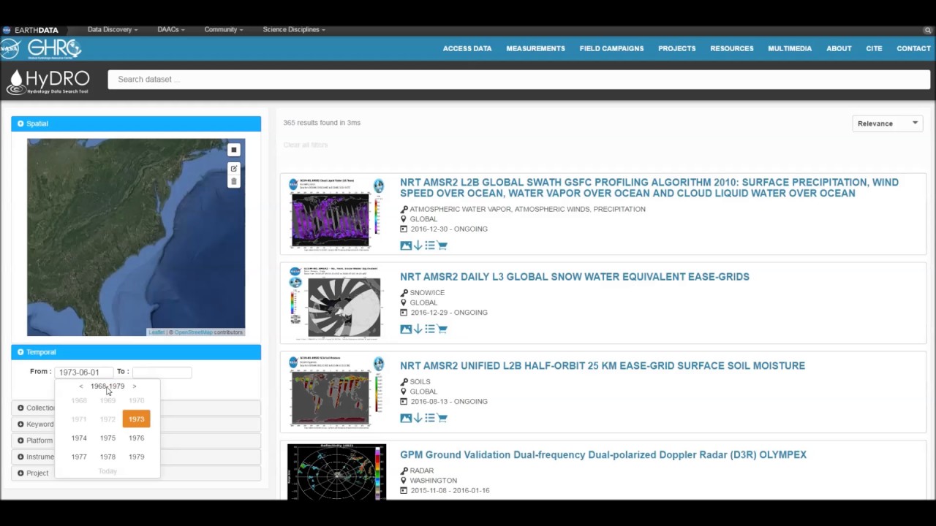Click the To date field
This screenshot has width=936, height=526.
point(162,373)
